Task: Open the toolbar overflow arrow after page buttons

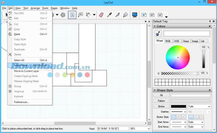Action: (166, 17)
